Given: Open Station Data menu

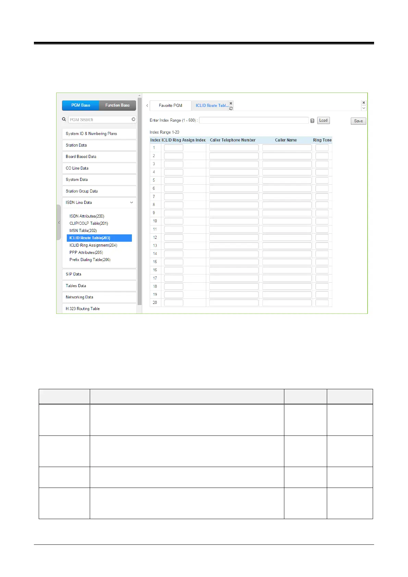Looking at the screenshot, I should [x=99, y=145].
